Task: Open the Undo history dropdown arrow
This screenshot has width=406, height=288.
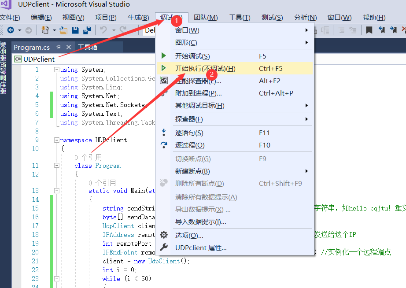Action: coord(114,30)
